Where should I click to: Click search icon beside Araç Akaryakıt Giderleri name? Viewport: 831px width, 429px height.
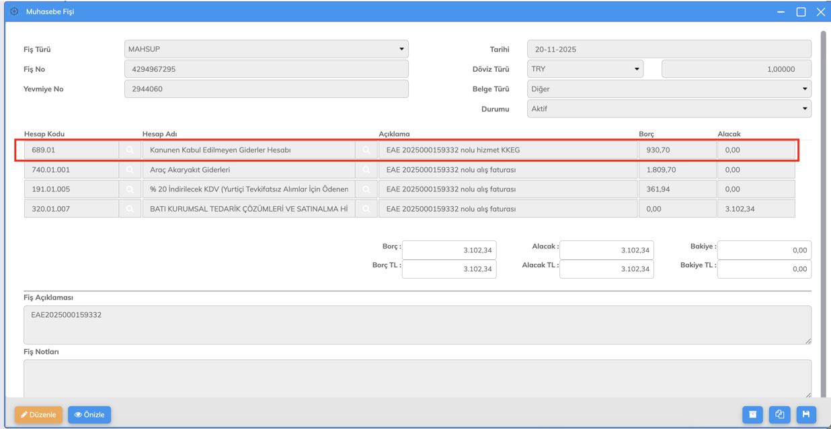(x=366, y=170)
